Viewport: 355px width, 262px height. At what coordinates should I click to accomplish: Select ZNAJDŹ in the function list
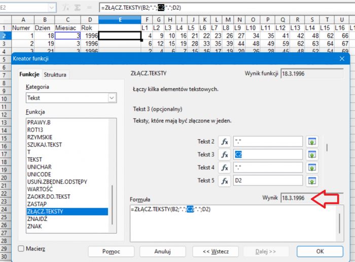(67, 219)
